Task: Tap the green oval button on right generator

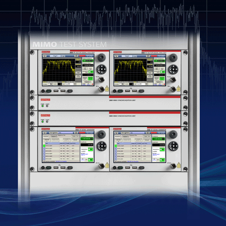Action: click(x=120, y=168)
